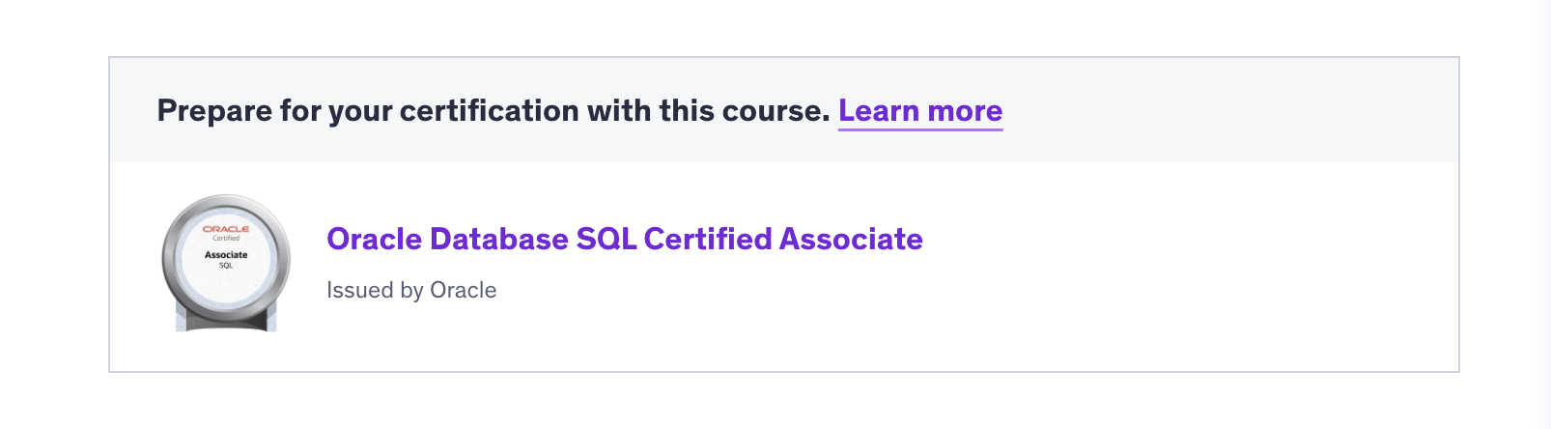Click the Certified text on the badge
Image resolution: width=1551 pixels, height=429 pixels.
click(226, 238)
